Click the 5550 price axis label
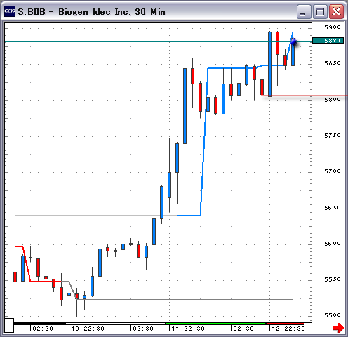 [333, 279]
